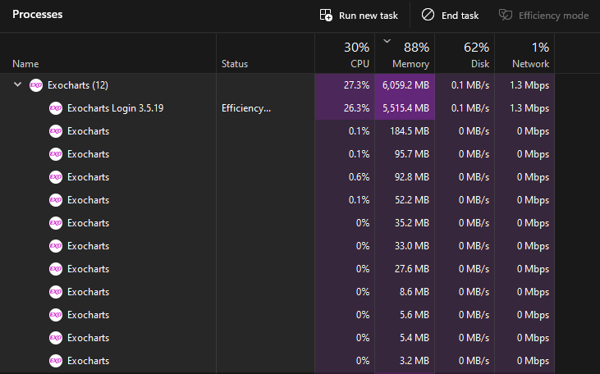Click icon of Exocharts row using 27.6 MB
Viewport: 600px width, 374px height.
(56, 269)
